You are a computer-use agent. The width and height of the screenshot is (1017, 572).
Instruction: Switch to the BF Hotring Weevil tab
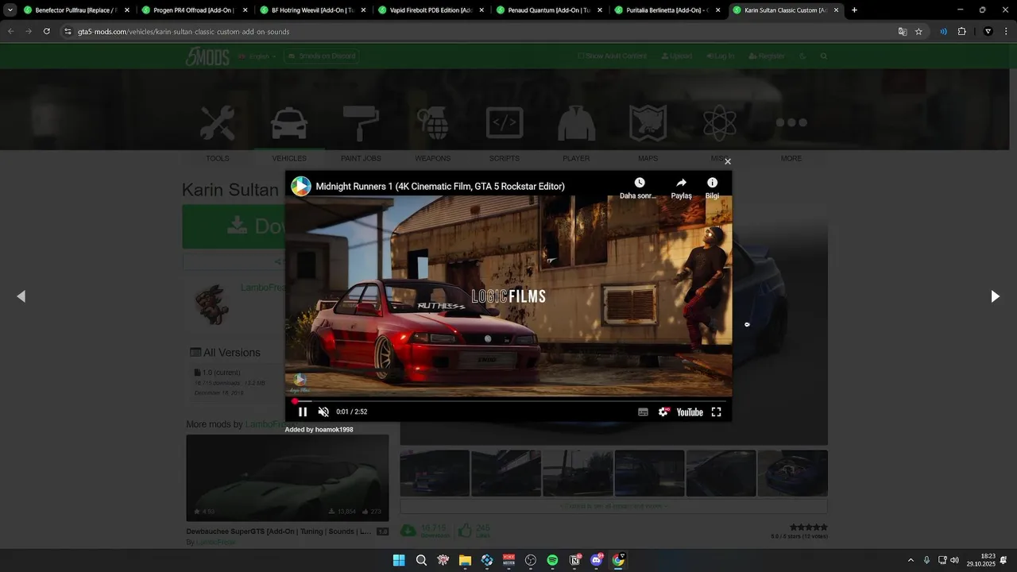tap(311, 10)
